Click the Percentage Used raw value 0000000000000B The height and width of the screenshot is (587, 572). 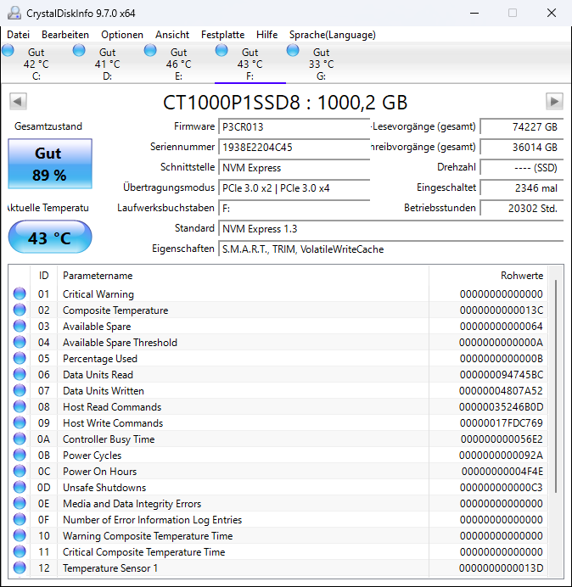[502, 359]
